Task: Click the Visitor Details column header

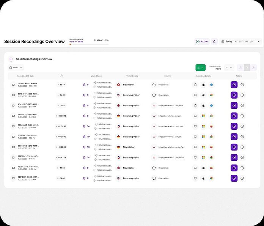Action: pyautogui.click(x=132, y=76)
